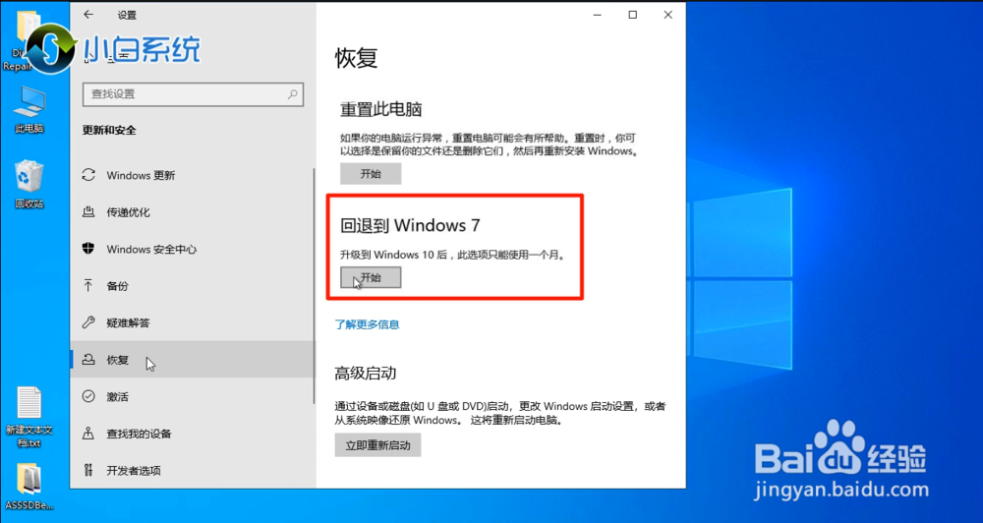Click the sidebar vertical scrollbar
The height and width of the screenshot is (523, 983).
[x=315, y=285]
